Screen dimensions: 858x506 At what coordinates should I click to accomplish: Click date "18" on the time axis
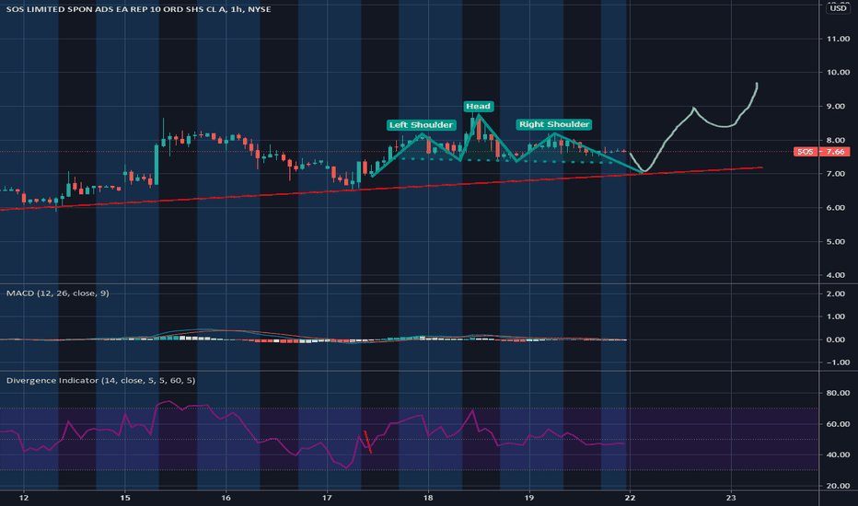click(428, 497)
